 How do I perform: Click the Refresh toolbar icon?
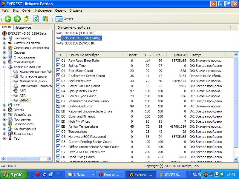coord(36,19)
